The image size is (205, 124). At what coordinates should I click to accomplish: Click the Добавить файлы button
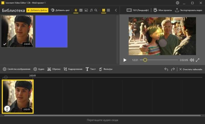point(37,10)
